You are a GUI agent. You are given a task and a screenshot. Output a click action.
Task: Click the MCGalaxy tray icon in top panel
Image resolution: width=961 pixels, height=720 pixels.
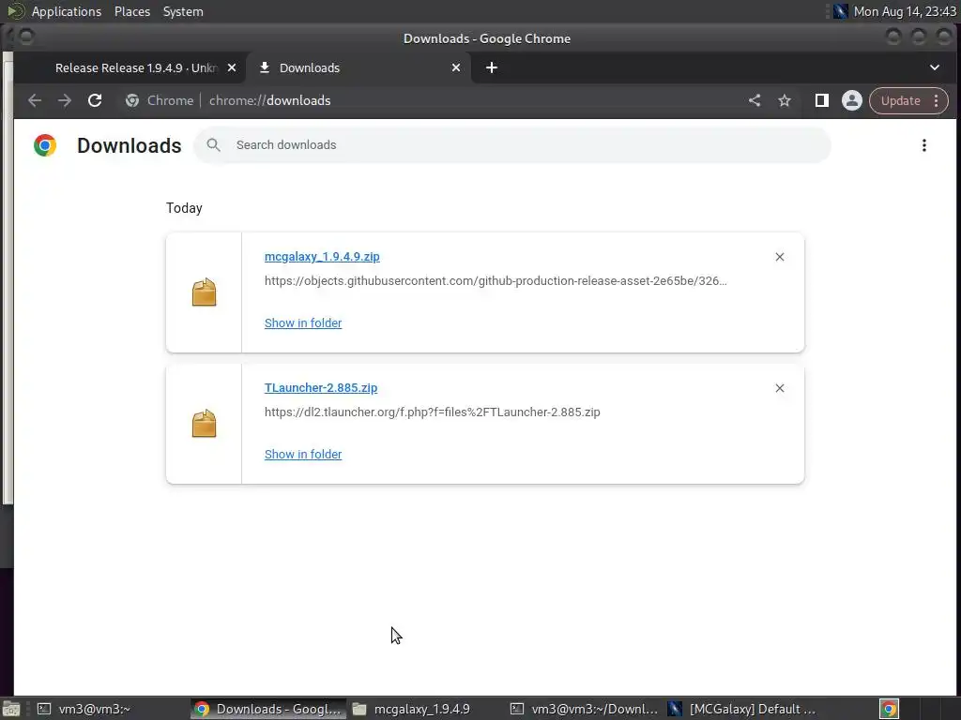[840, 11]
